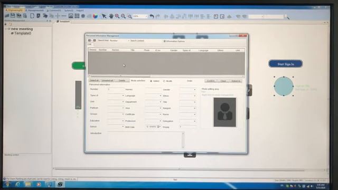Viewport: 338px width, 190px height.
Task: Select the Added mode radio button
Action: click(x=151, y=81)
